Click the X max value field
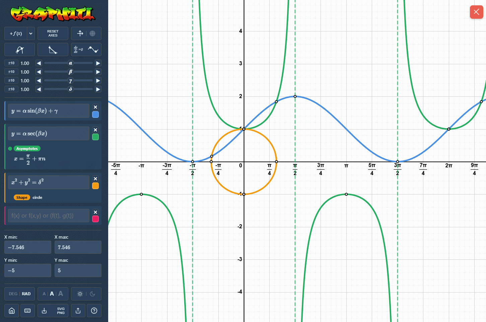Screen dimensions: 486x322 (78, 247)
